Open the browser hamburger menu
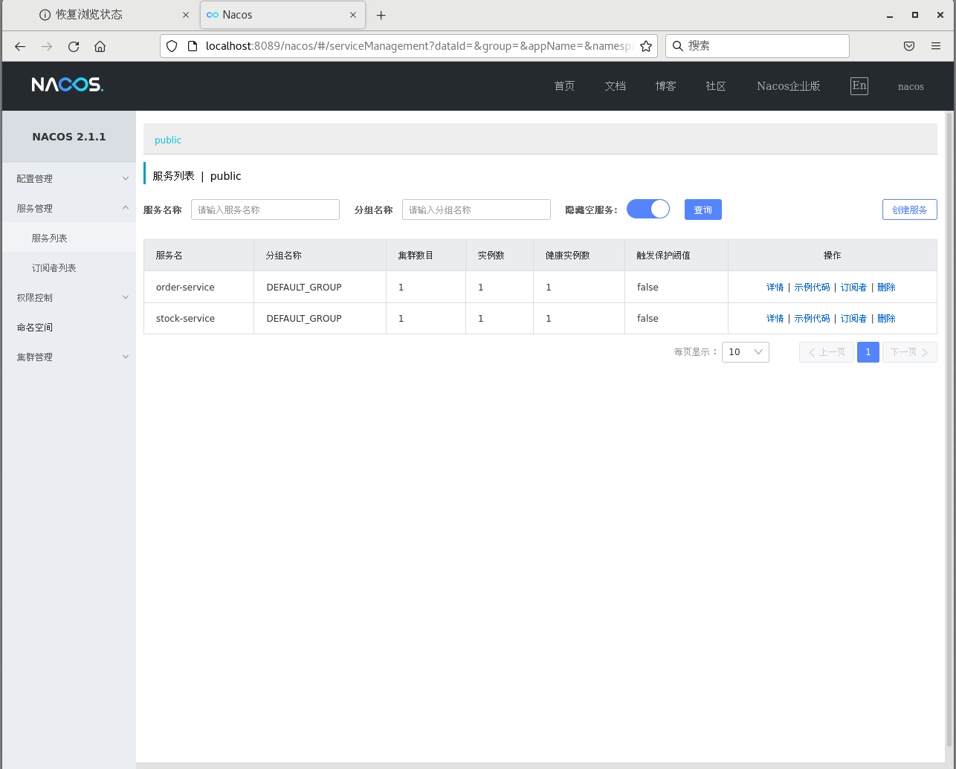The height and width of the screenshot is (769, 956). 936,46
